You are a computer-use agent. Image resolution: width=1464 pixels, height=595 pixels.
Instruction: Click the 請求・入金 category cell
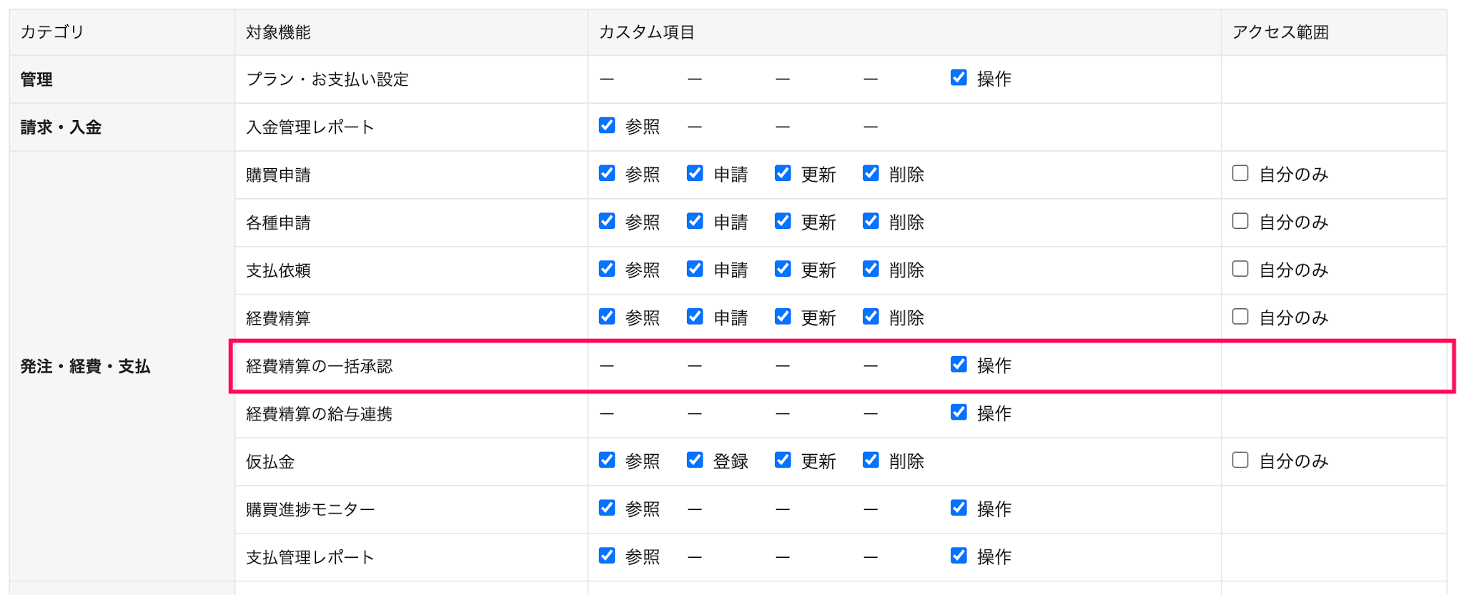click(122, 127)
